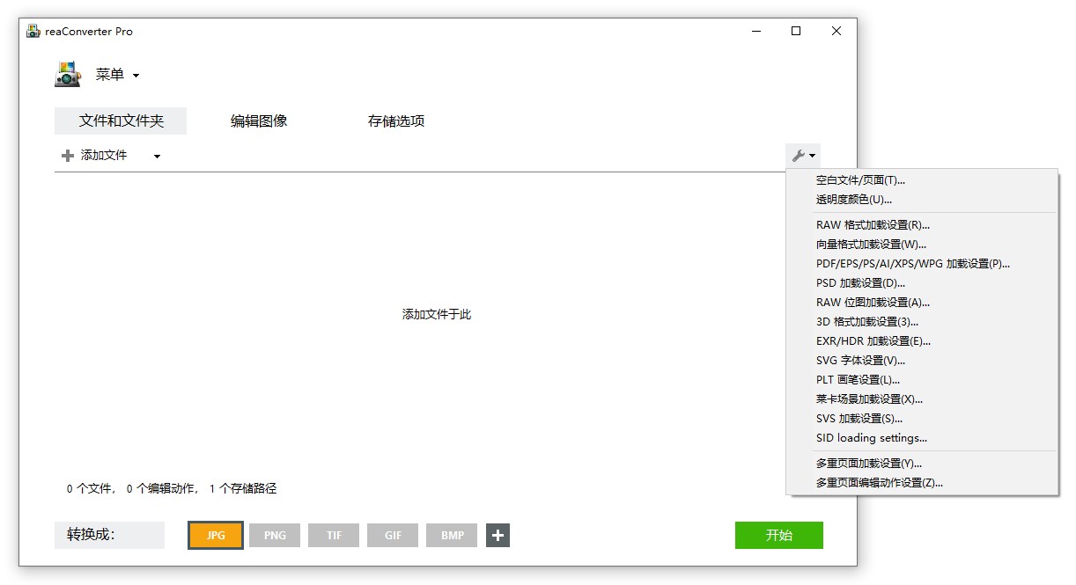Image resolution: width=1076 pixels, height=585 pixels.
Task: Click the dark plus button to add a format
Action: tap(497, 535)
